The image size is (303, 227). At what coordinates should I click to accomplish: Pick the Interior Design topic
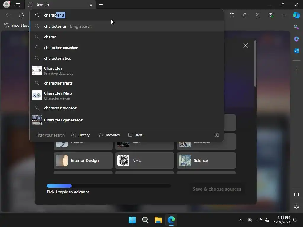click(x=83, y=160)
